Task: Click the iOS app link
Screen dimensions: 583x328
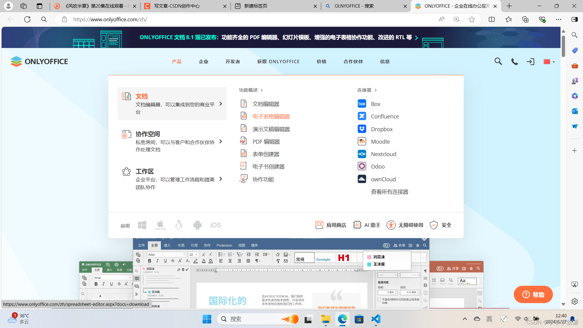Action: [216, 225]
